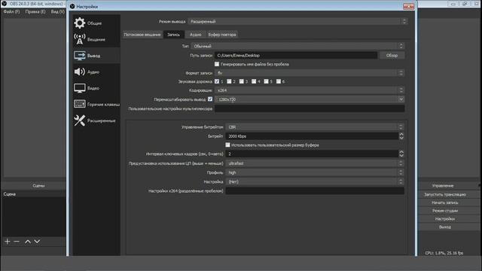
Task: Open the encoder x264 dropdown
Action: coord(310,90)
